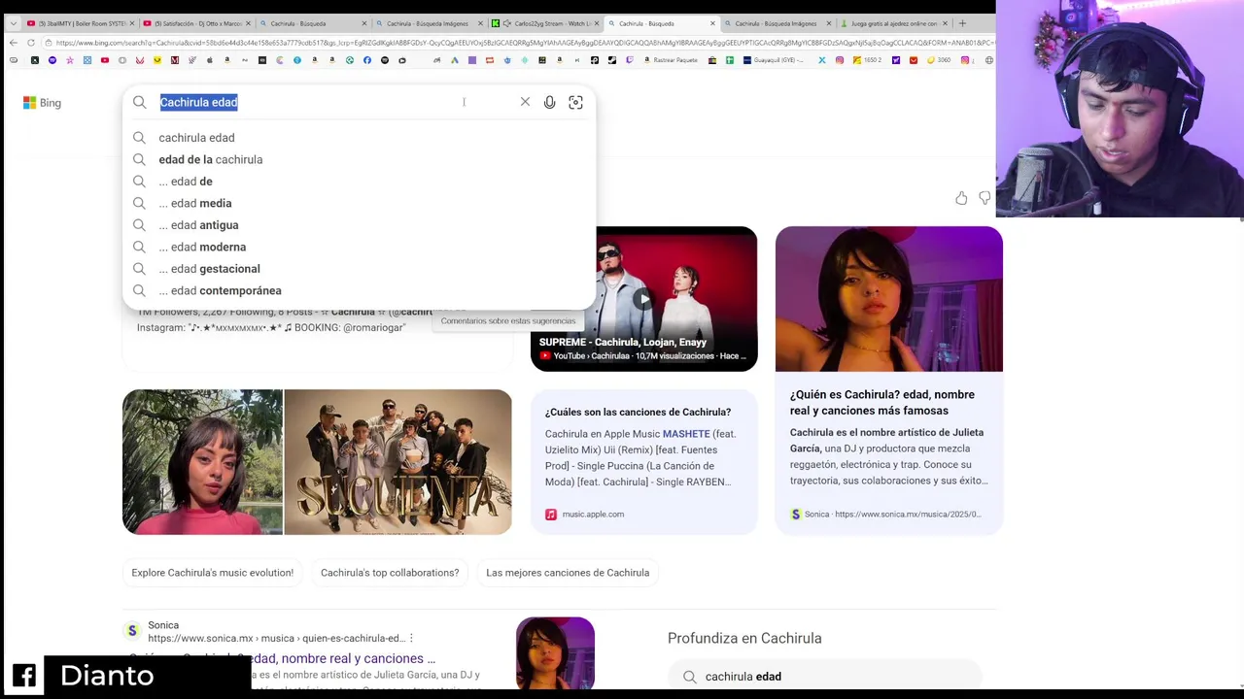Open the YouTube bookmark icon
This screenshot has width=1244, height=699.
(105, 60)
